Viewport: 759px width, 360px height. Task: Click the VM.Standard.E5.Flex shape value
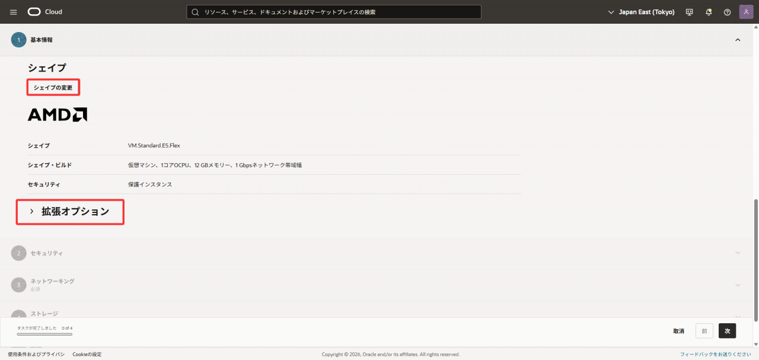pyautogui.click(x=154, y=145)
